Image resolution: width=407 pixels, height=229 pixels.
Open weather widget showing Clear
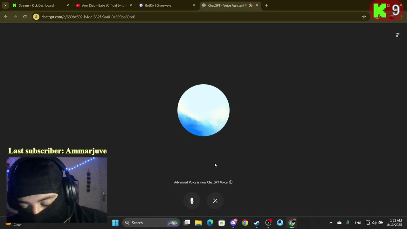(x=13, y=224)
